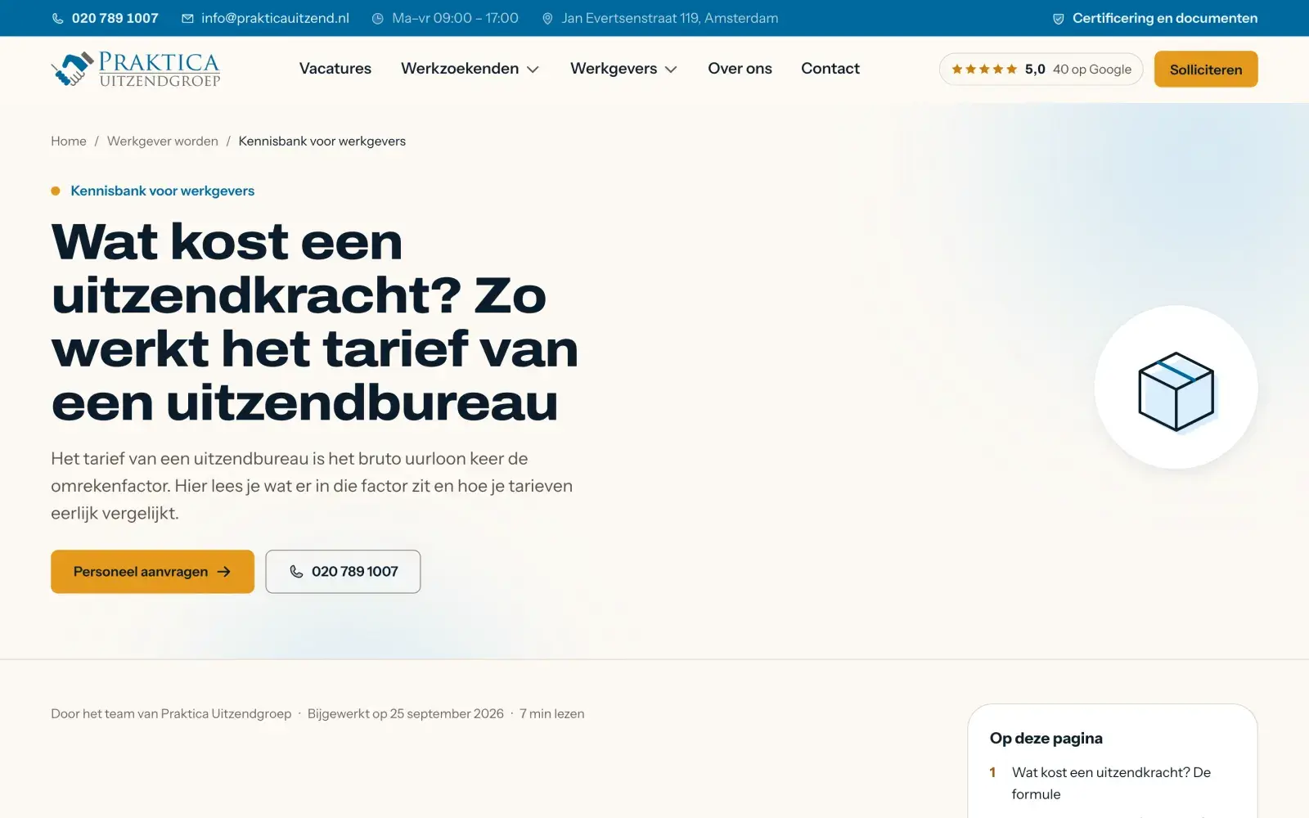Go to Over ons page
The width and height of the screenshot is (1309, 818).
[x=740, y=69]
